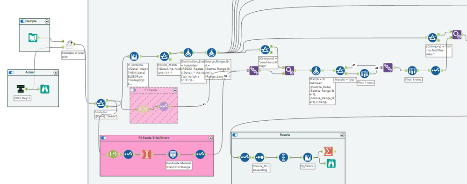This screenshot has height=184, width=467.
Task: Select the Filter tool labeled Contains seeds
Action: [101, 103]
